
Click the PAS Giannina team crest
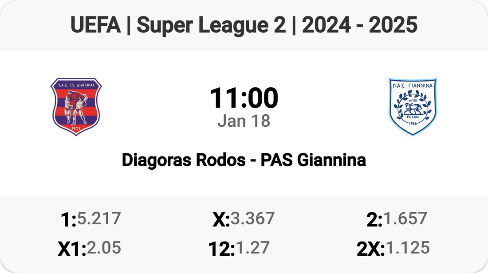[x=413, y=106]
